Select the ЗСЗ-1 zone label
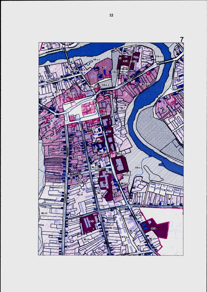 pos(124,237)
